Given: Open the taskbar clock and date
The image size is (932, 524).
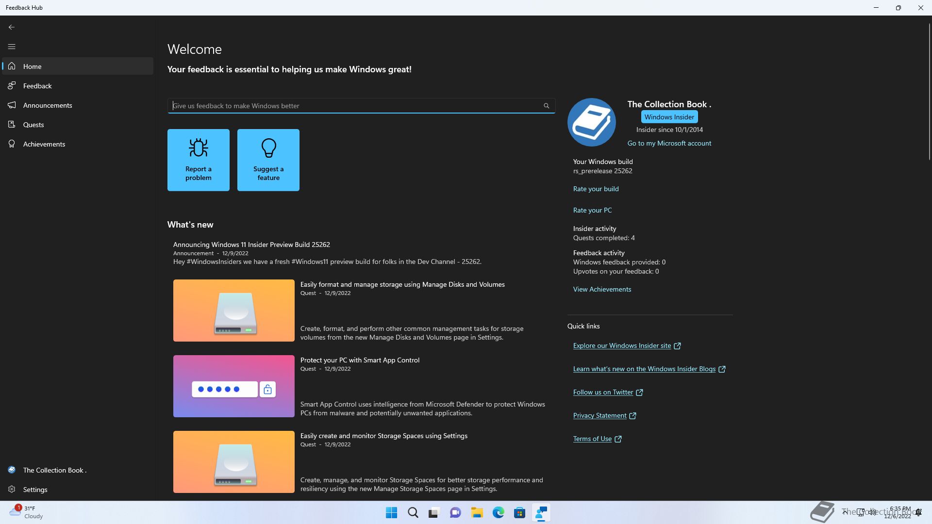Looking at the screenshot, I should pos(898,512).
